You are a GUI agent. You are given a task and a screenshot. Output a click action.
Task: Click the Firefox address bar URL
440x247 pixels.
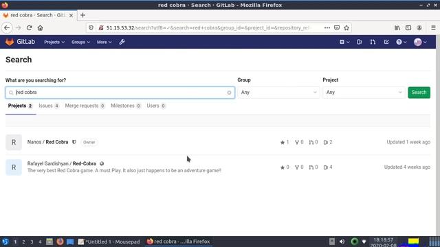click(208, 27)
